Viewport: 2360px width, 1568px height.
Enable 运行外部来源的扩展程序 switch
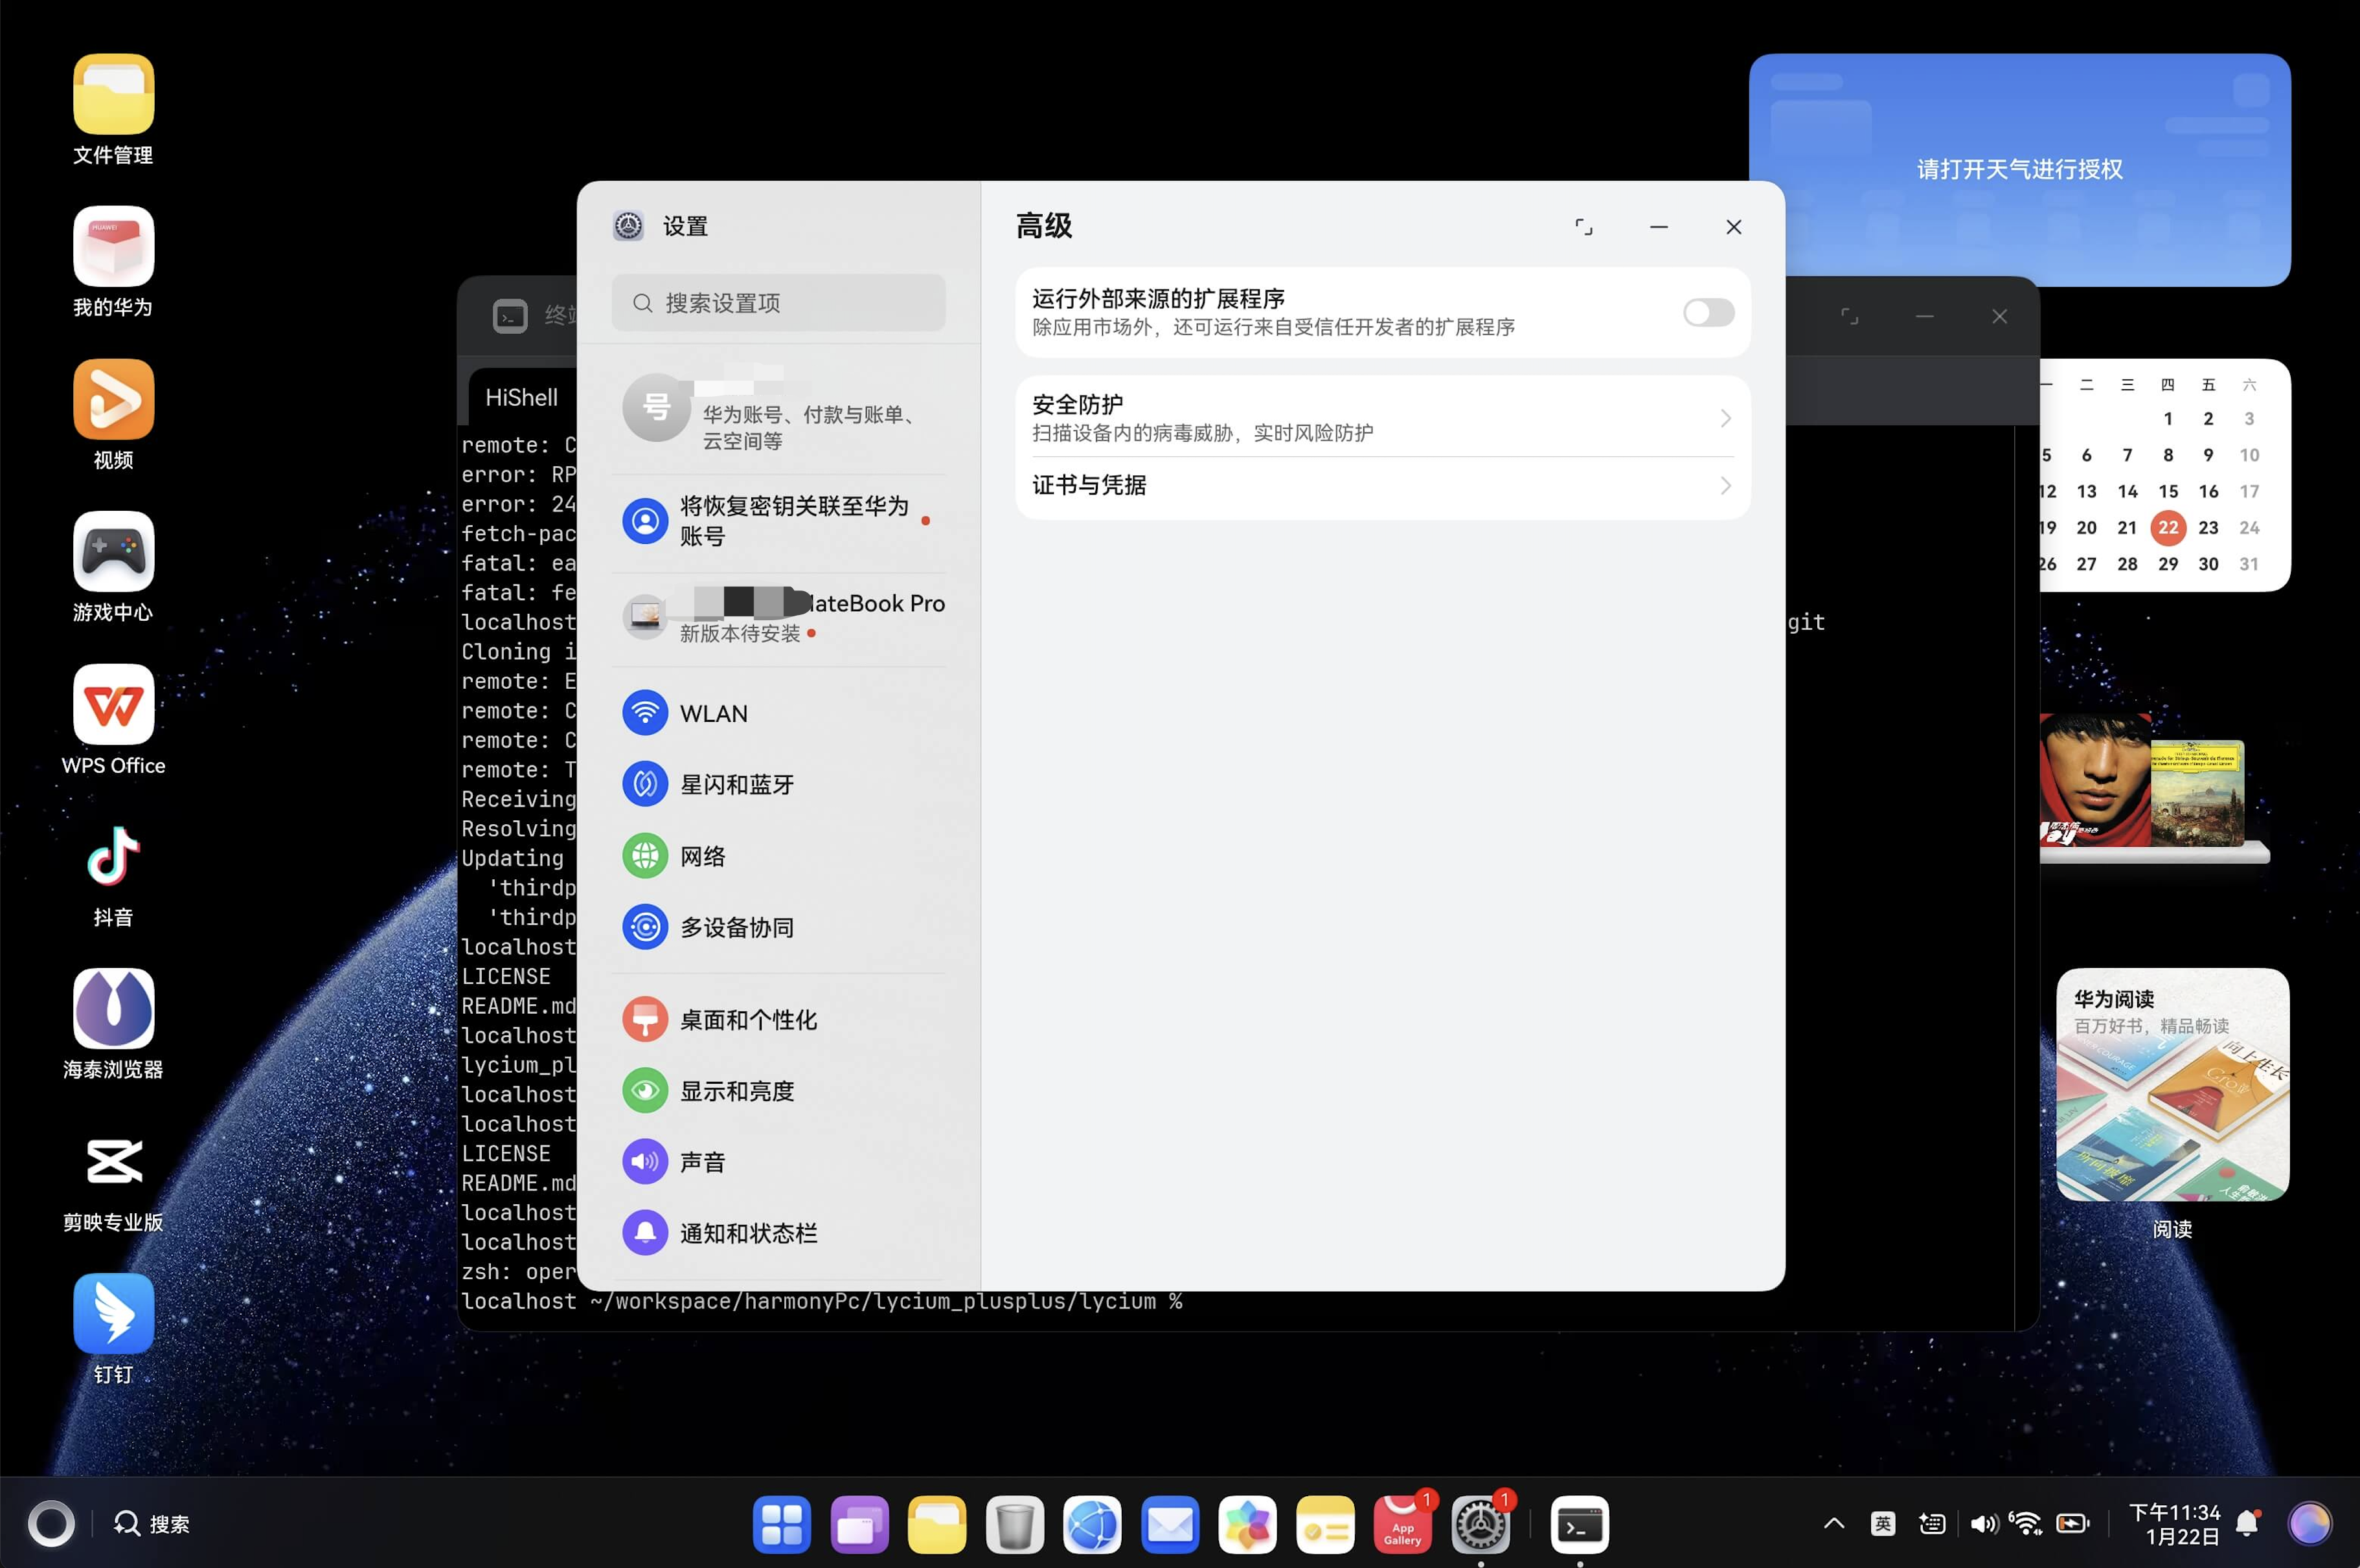1707,312
